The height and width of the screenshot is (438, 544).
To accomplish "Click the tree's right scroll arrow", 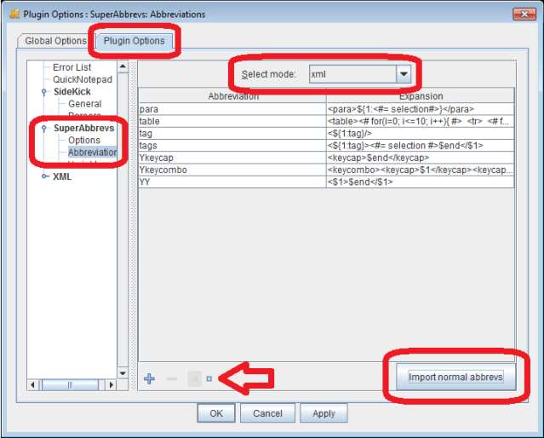I will coord(111,385).
